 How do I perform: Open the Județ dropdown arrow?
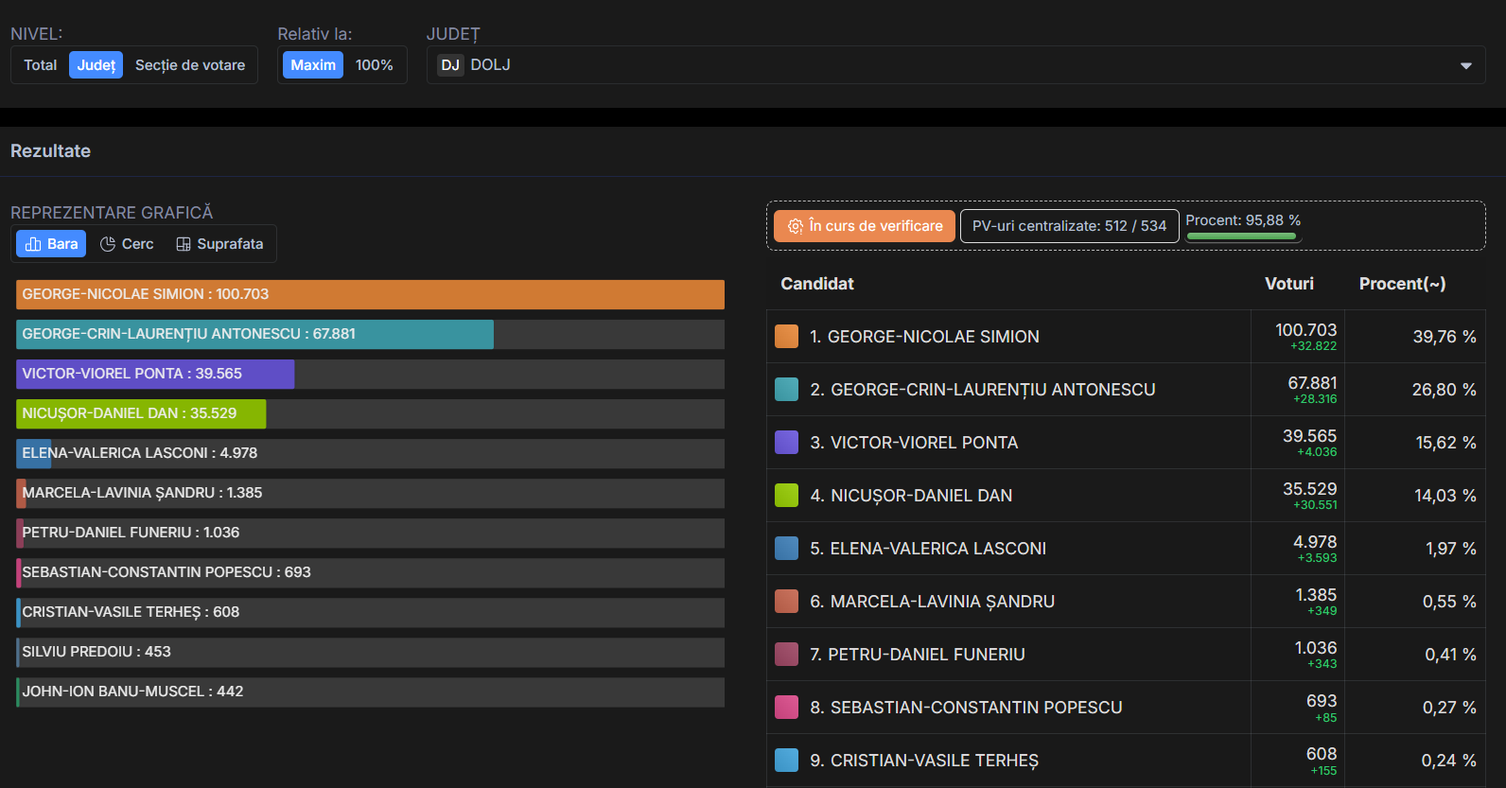click(1465, 65)
